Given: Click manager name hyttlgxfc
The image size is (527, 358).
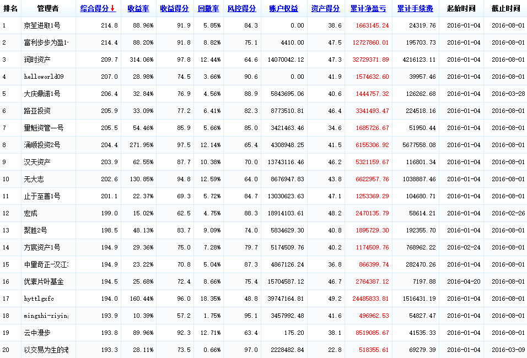Looking at the screenshot, I should (x=39, y=299).
